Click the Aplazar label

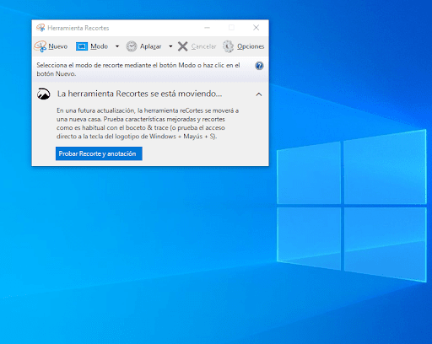pos(150,46)
